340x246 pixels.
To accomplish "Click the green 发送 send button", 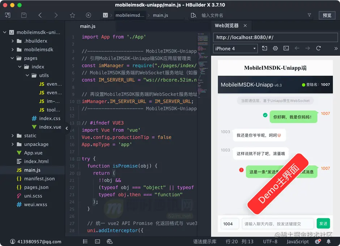I will [x=323, y=224].
